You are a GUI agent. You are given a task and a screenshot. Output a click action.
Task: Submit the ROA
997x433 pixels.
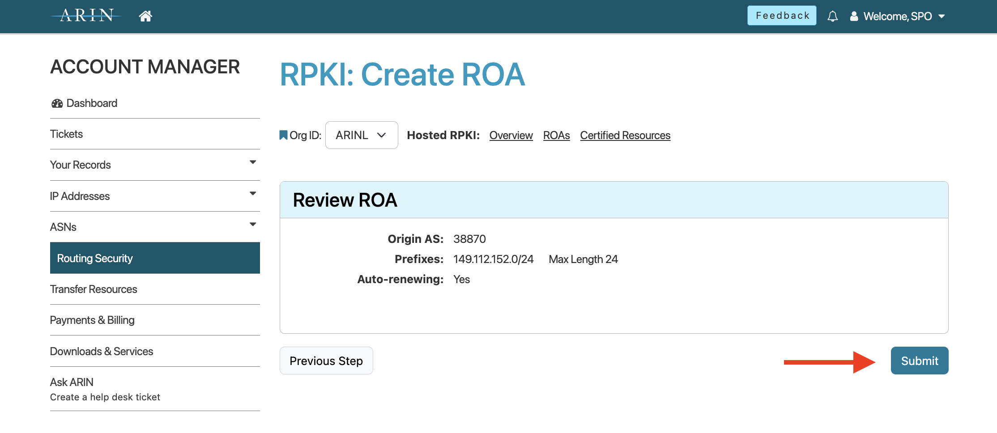pos(920,361)
